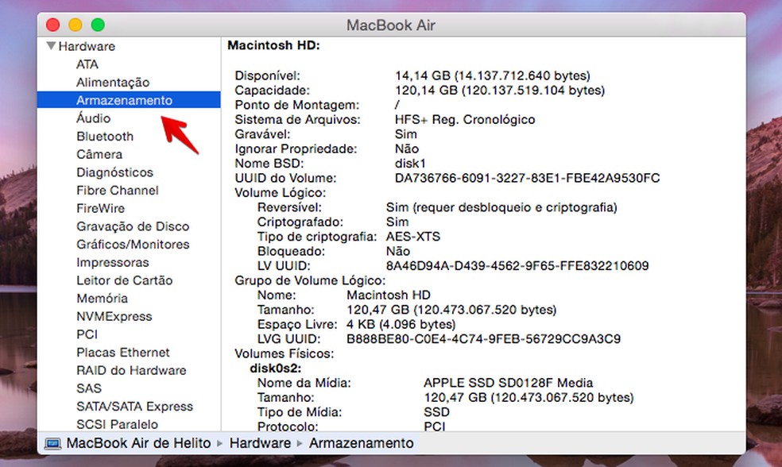The width and height of the screenshot is (782, 467).
Task: Click the Disponível value 14,14 GB
Action: [492, 75]
